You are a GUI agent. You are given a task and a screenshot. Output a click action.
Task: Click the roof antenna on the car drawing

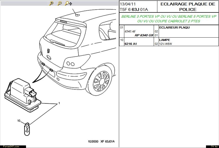[77, 15]
